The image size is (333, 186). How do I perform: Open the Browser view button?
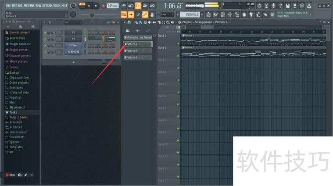pos(237,14)
